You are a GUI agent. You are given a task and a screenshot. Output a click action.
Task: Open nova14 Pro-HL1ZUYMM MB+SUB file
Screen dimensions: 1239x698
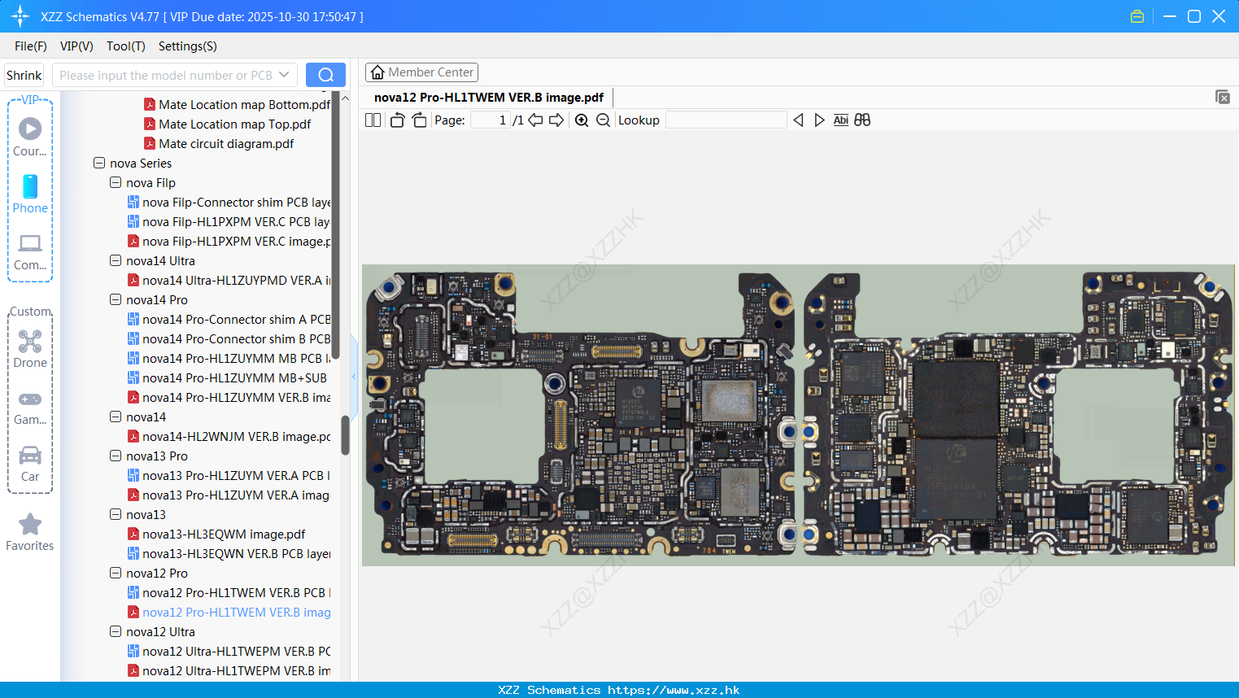point(227,377)
